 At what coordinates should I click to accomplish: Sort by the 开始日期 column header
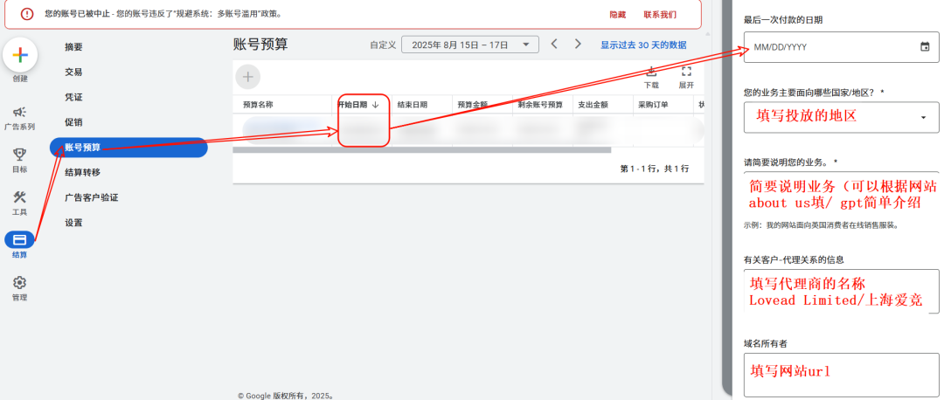point(358,105)
